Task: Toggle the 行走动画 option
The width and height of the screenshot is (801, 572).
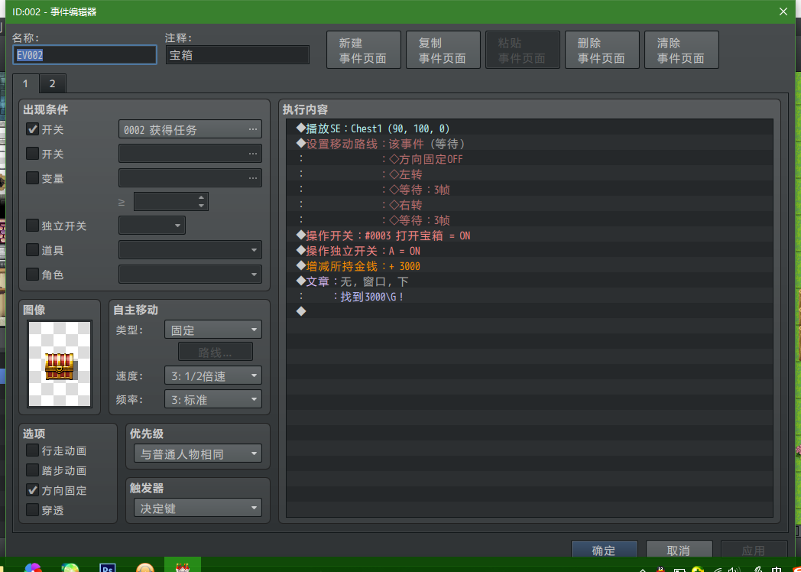Action: pyautogui.click(x=33, y=450)
